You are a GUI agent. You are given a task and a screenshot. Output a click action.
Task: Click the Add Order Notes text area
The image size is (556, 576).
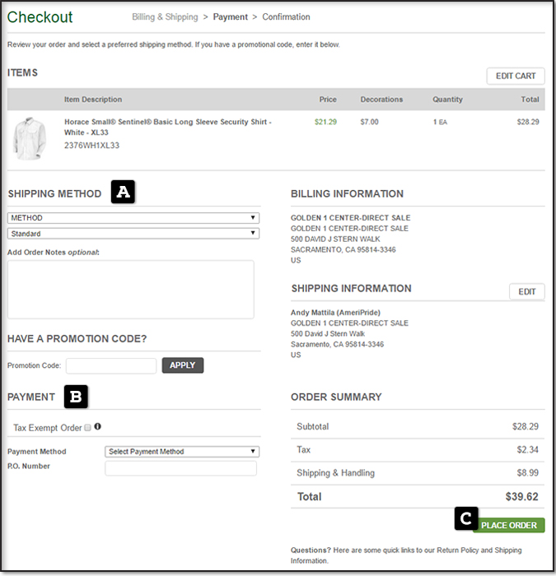click(x=130, y=289)
